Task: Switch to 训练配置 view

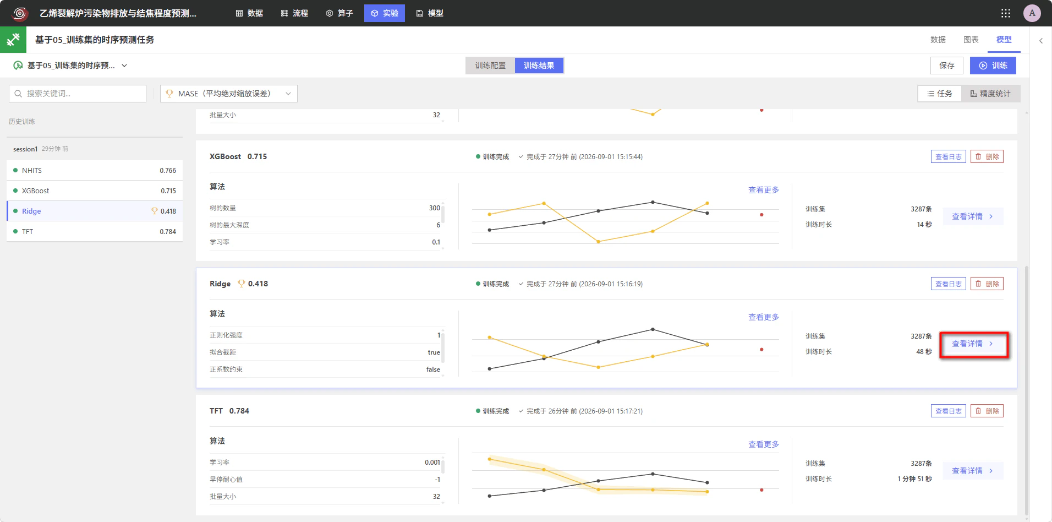Action: pyautogui.click(x=490, y=66)
